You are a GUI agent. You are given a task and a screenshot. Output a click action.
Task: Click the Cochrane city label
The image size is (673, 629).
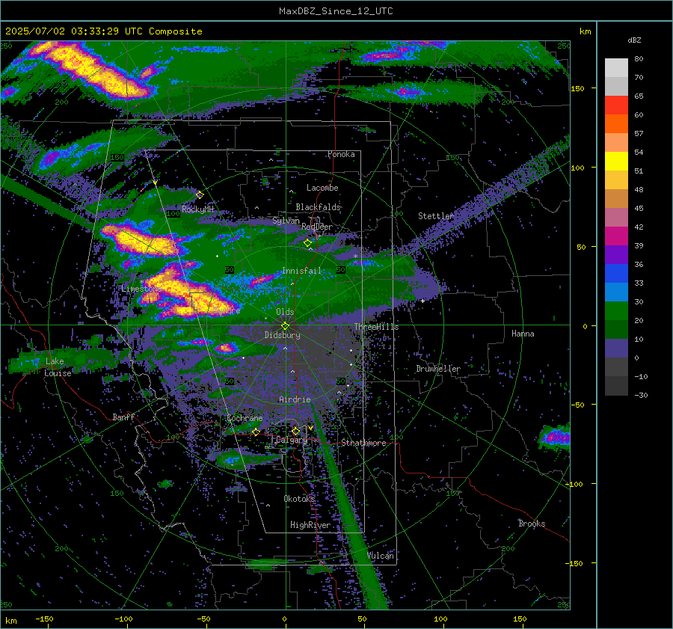click(245, 418)
